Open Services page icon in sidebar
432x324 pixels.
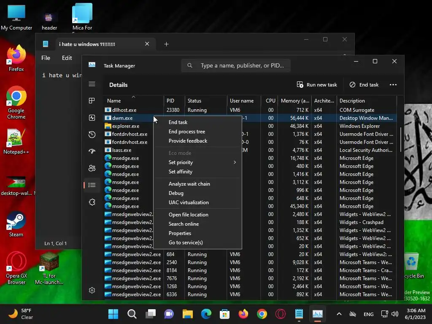pyautogui.click(x=92, y=202)
